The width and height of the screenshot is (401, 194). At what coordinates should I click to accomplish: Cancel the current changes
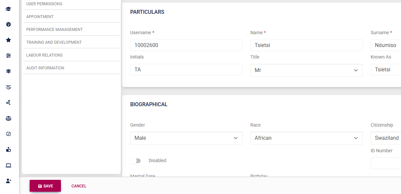[x=79, y=186]
